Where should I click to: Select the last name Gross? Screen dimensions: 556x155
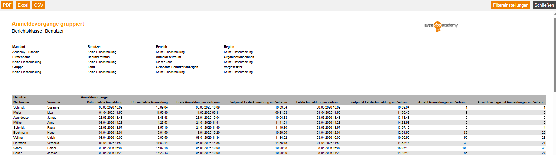(x=18, y=148)
